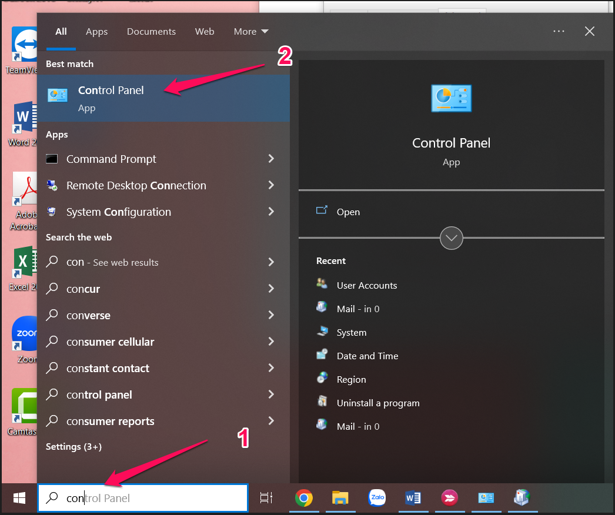The width and height of the screenshot is (615, 515).
Task: Switch to the Documents search tab
Action: [x=151, y=32]
